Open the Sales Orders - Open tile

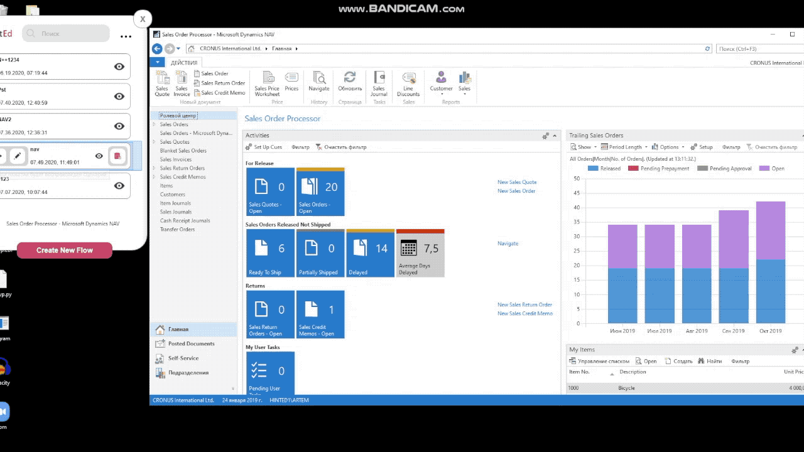click(x=320, y=192)
